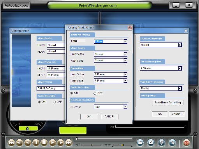Click the FRONT Video Quality field in Configuration

tap(56, 45)
